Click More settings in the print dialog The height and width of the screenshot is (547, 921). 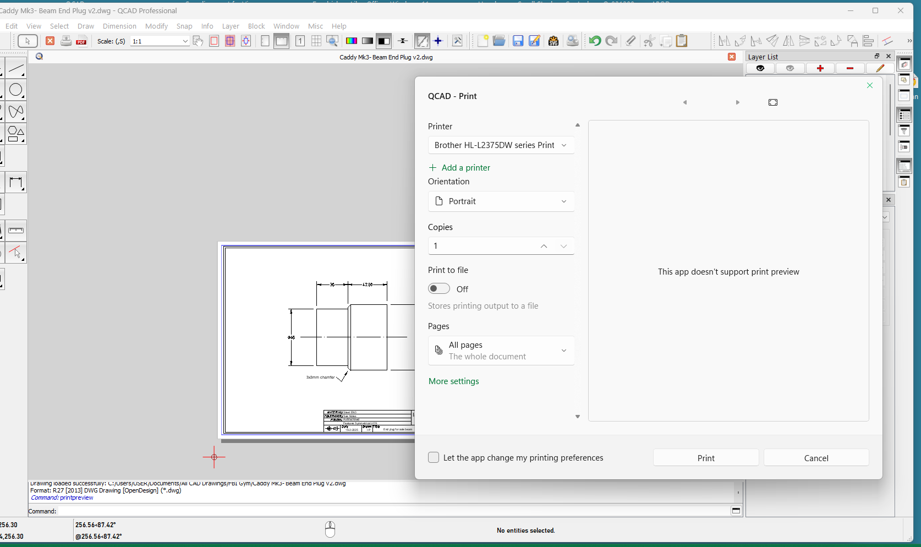[453, 381]
